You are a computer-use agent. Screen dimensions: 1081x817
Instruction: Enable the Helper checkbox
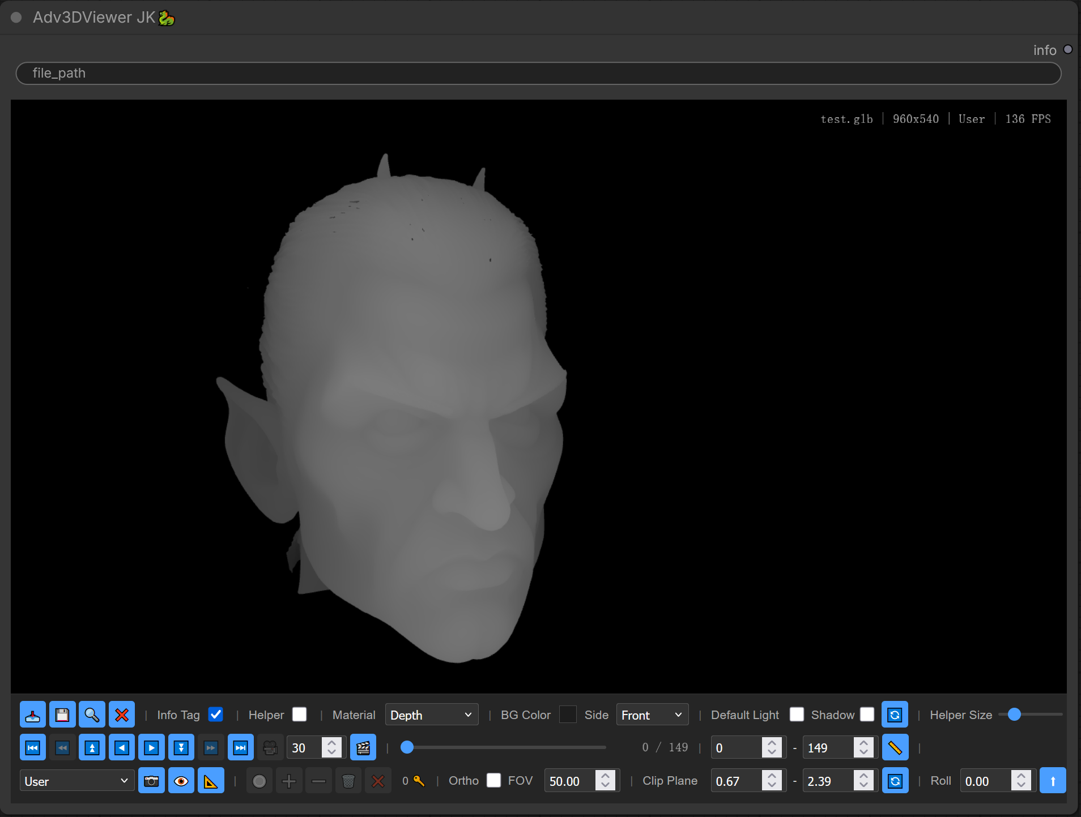[300, 715]
